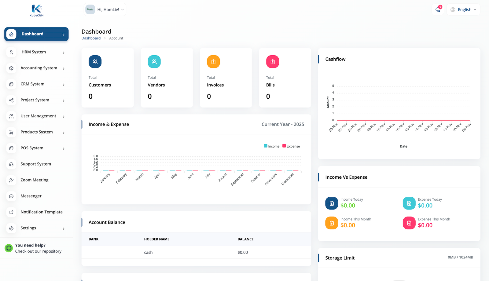The width and height of the screenshot is (489, 281).
Task: Click the pink Total Bills icon
Action: click(272, 62)
